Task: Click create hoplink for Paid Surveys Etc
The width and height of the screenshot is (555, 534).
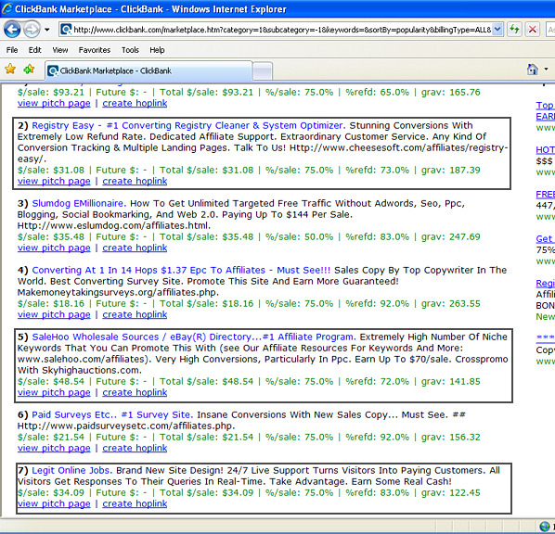Action: [135, 448]
